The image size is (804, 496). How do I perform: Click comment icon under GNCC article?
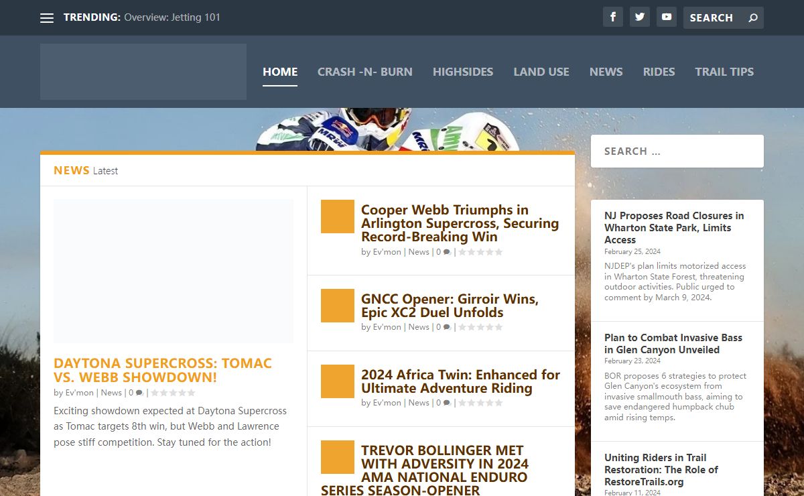(x=447, y=328)
